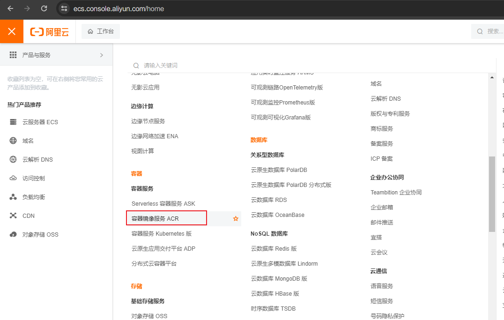Open 云数据库 Redis 版

(x=274, y=249)
